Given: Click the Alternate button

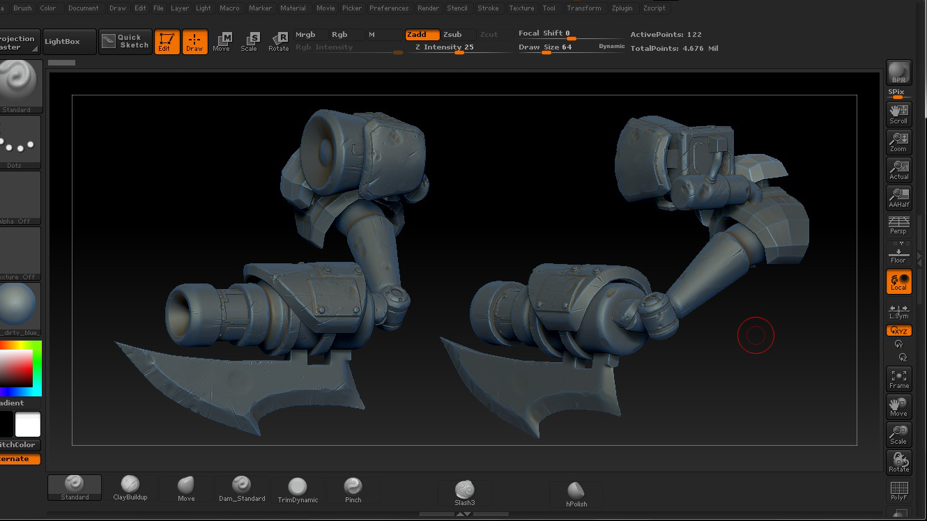Looking at the screenshot, I should tap(20, 459).
